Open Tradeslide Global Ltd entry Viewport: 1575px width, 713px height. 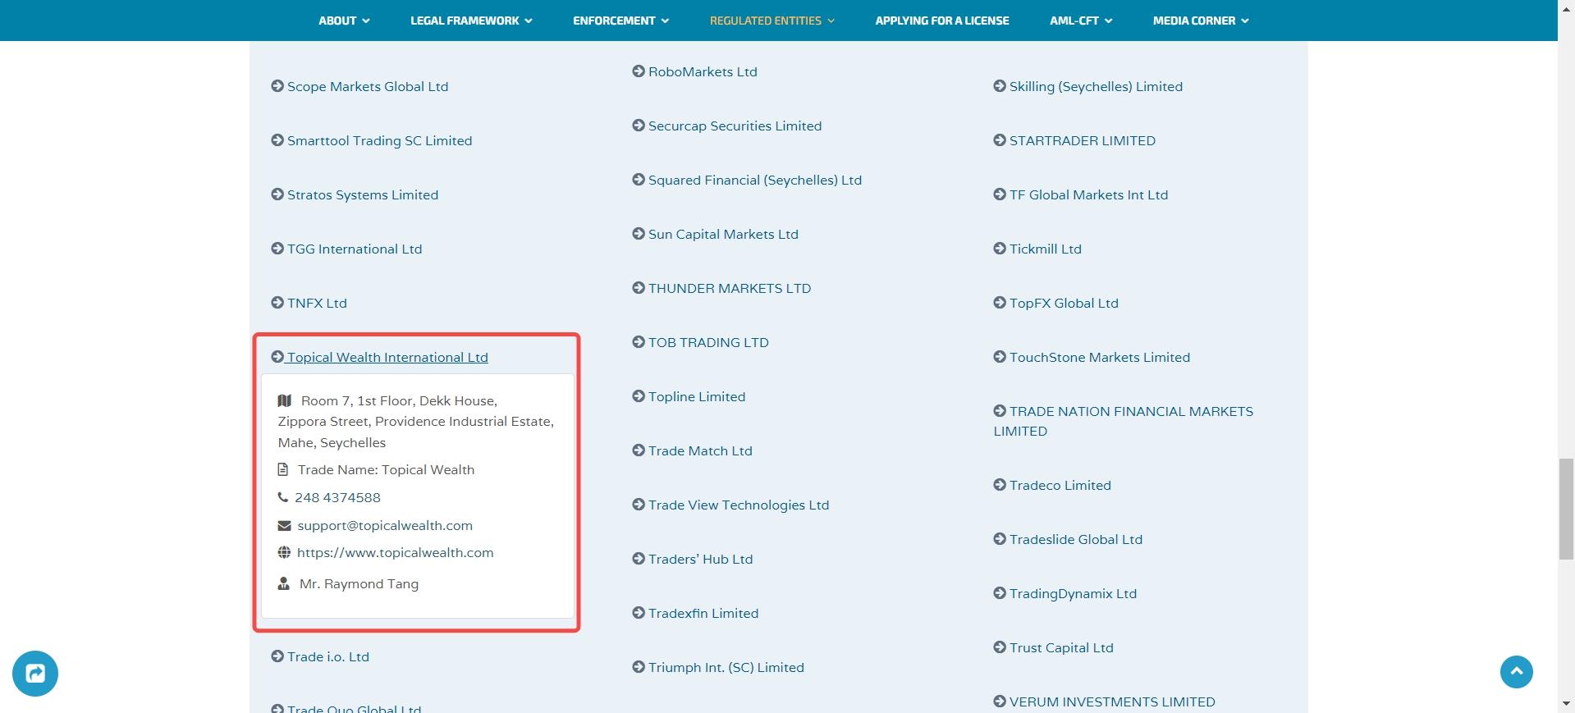[1068, 539]
